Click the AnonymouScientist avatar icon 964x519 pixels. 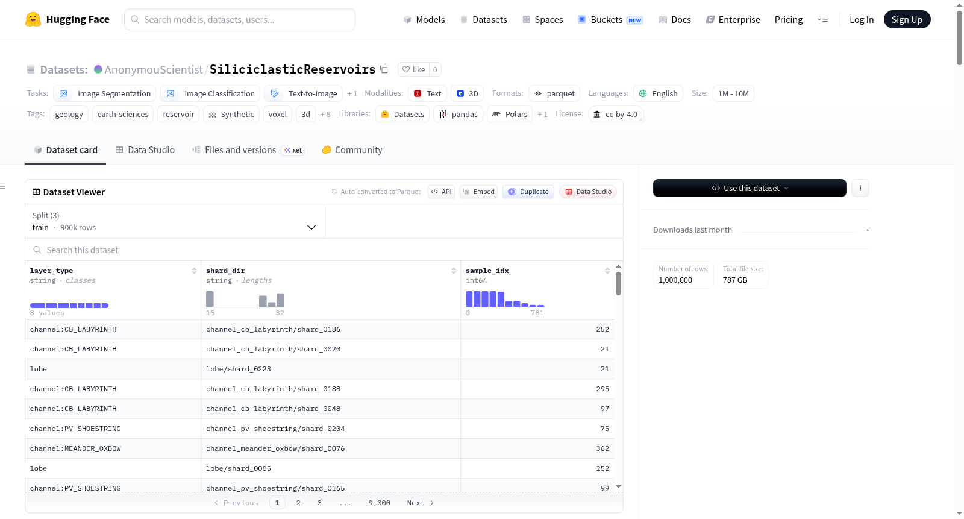[x=98, y=69]
